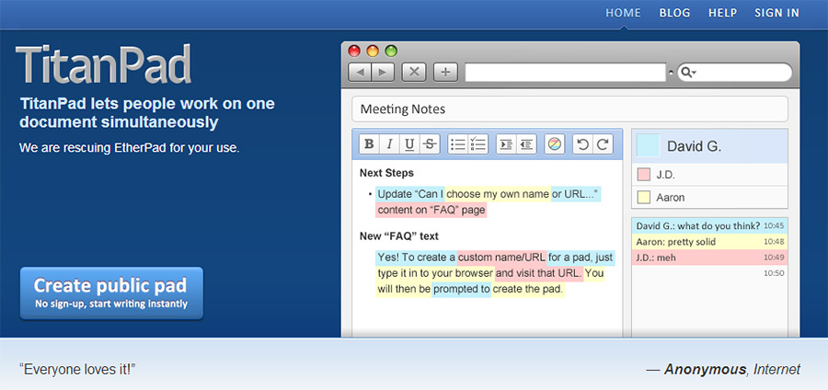Image resolution: width=828 pixels, height=390 pixels.
Task: Click the "prompted to" highlighted text
Action: tap(462, 289)
